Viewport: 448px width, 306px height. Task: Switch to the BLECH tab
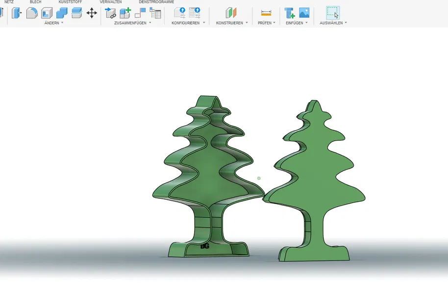coord(35,2)
